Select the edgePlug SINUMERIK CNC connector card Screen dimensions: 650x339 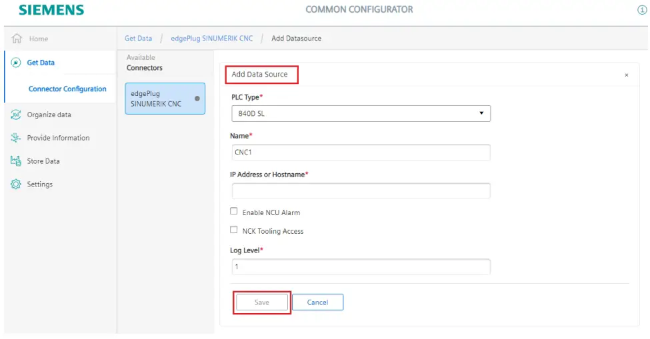point(165,99)
